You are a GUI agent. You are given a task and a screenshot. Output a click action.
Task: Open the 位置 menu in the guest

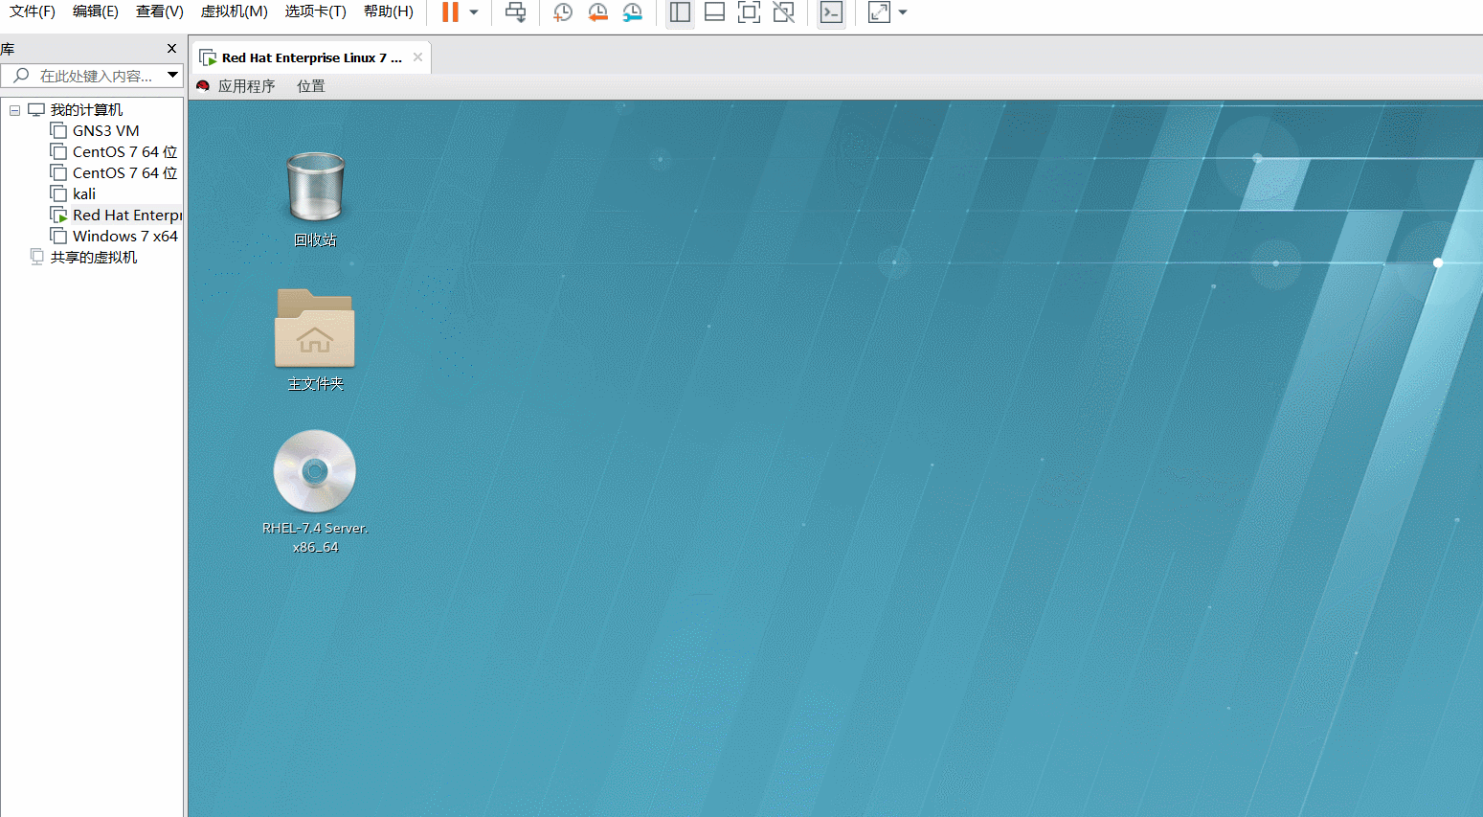pyautogui.click(x=310, y=86)
